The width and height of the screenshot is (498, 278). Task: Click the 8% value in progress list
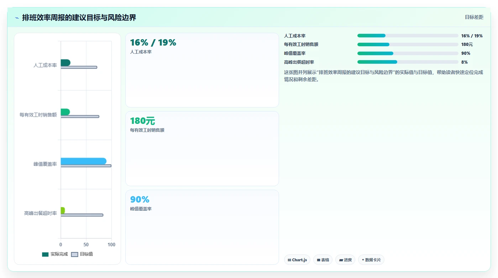(x=464, y=62)
